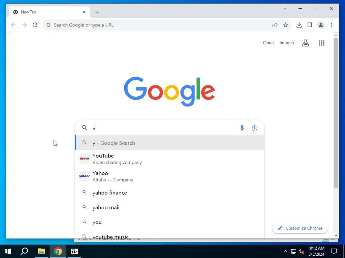The image size is (345, 258).
Task: Click the Customize Chrome button
Action: click(300, 228)
